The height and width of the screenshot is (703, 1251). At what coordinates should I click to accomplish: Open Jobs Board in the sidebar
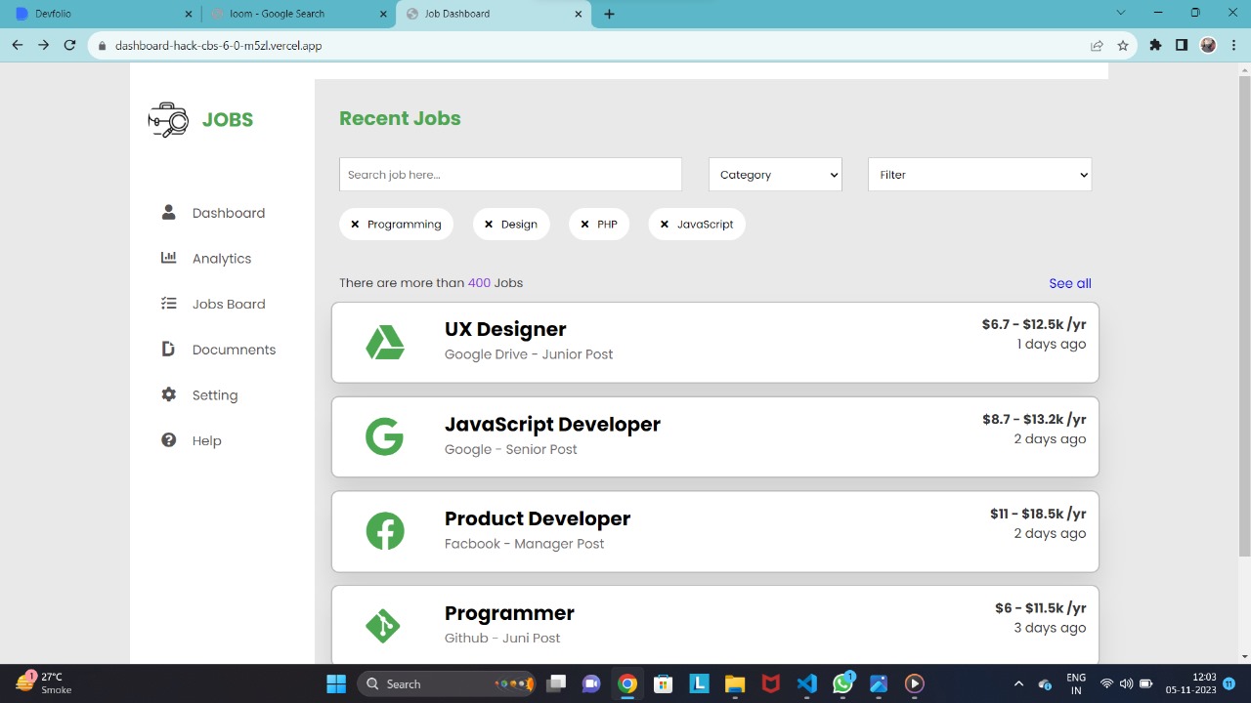pos(229,304)
